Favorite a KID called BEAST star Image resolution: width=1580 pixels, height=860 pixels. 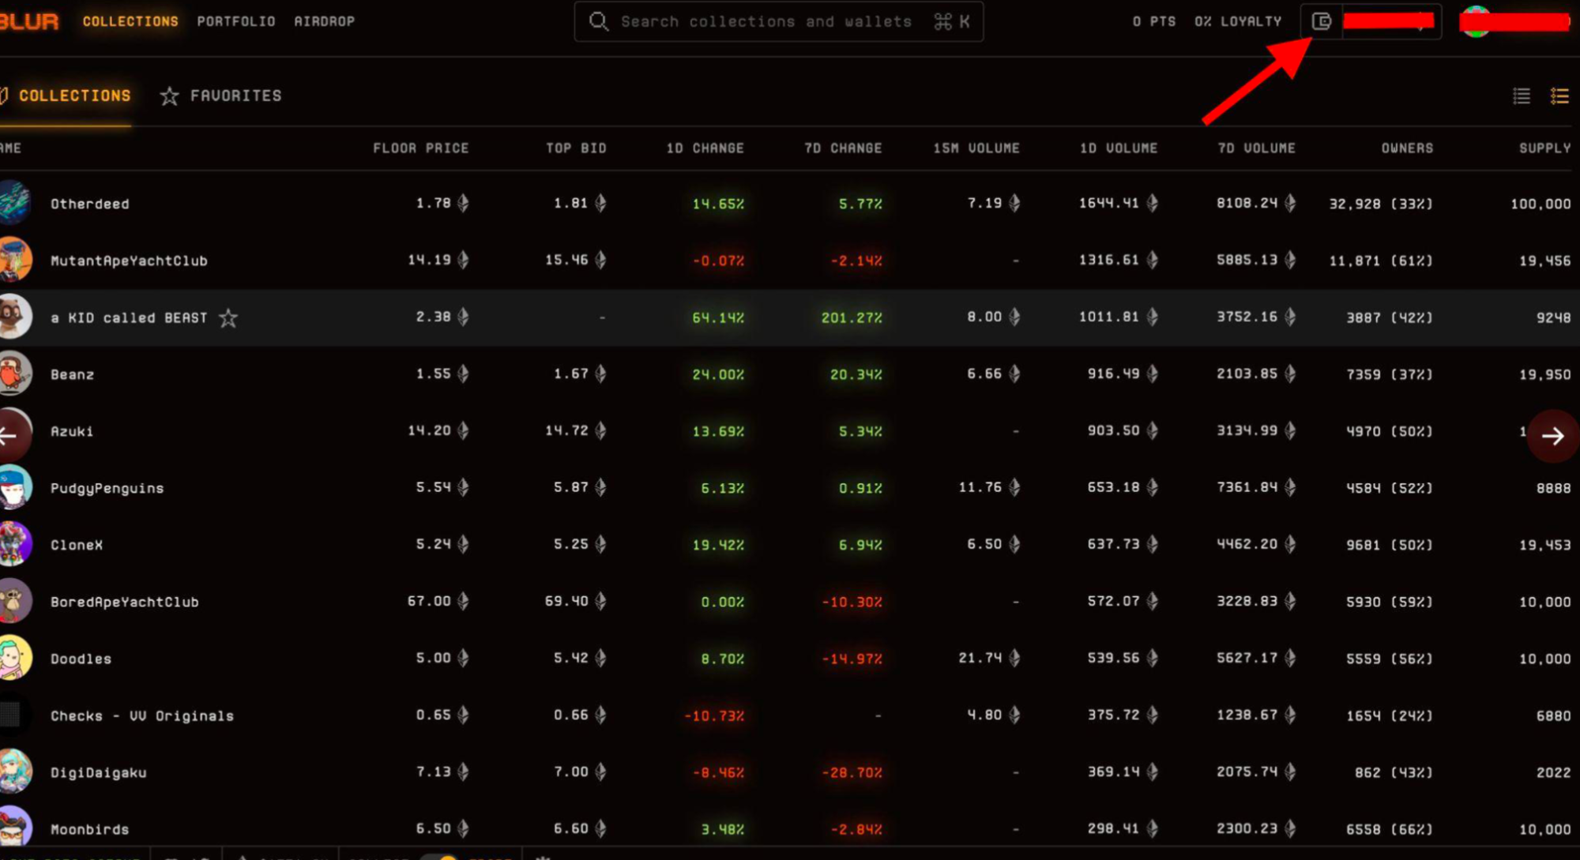pos(228,317)
